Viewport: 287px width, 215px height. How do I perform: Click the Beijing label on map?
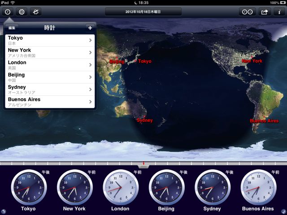click(x=117, y=62)
